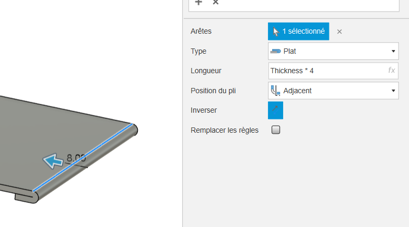Click the 'Remplacer les règles' label
409x227 pixels.
point(224,130)
